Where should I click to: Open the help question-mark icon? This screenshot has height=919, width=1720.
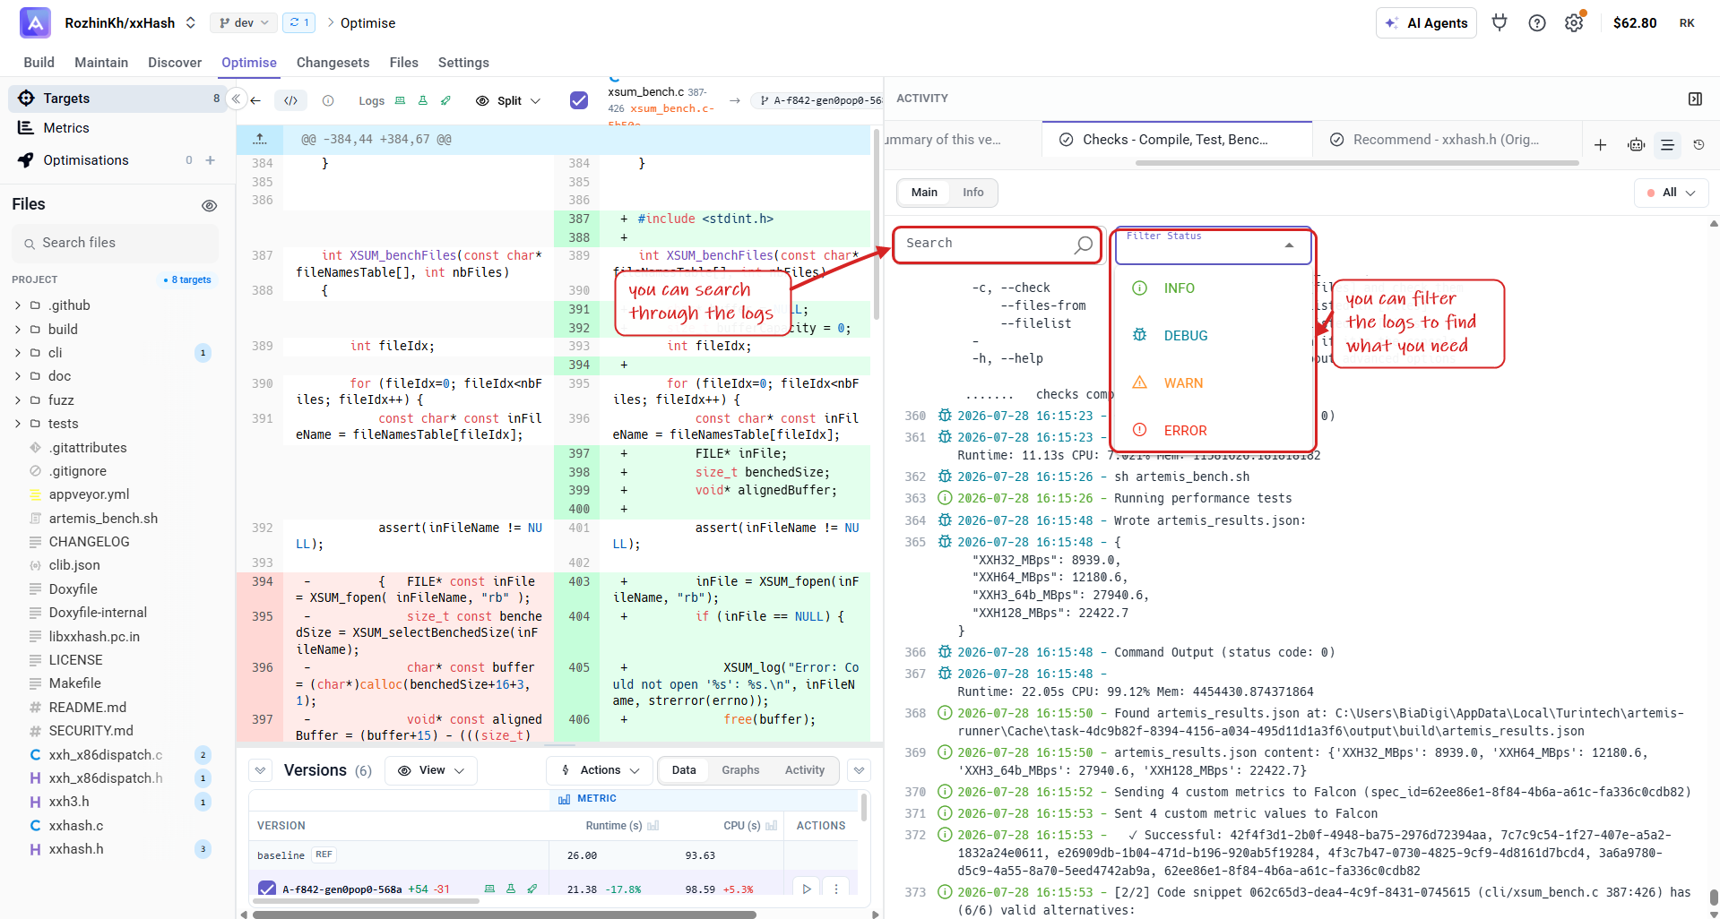[x=1537, y=23]
